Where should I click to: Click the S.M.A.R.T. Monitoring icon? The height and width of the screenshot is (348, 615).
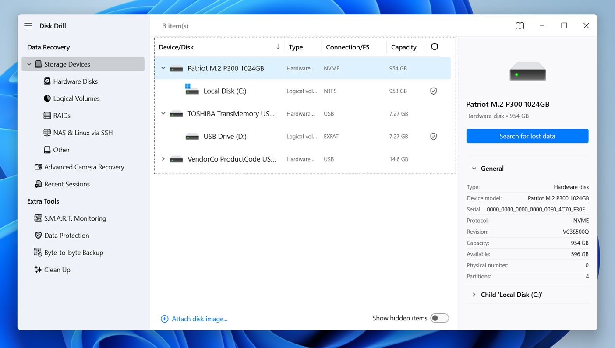[38, 218]
